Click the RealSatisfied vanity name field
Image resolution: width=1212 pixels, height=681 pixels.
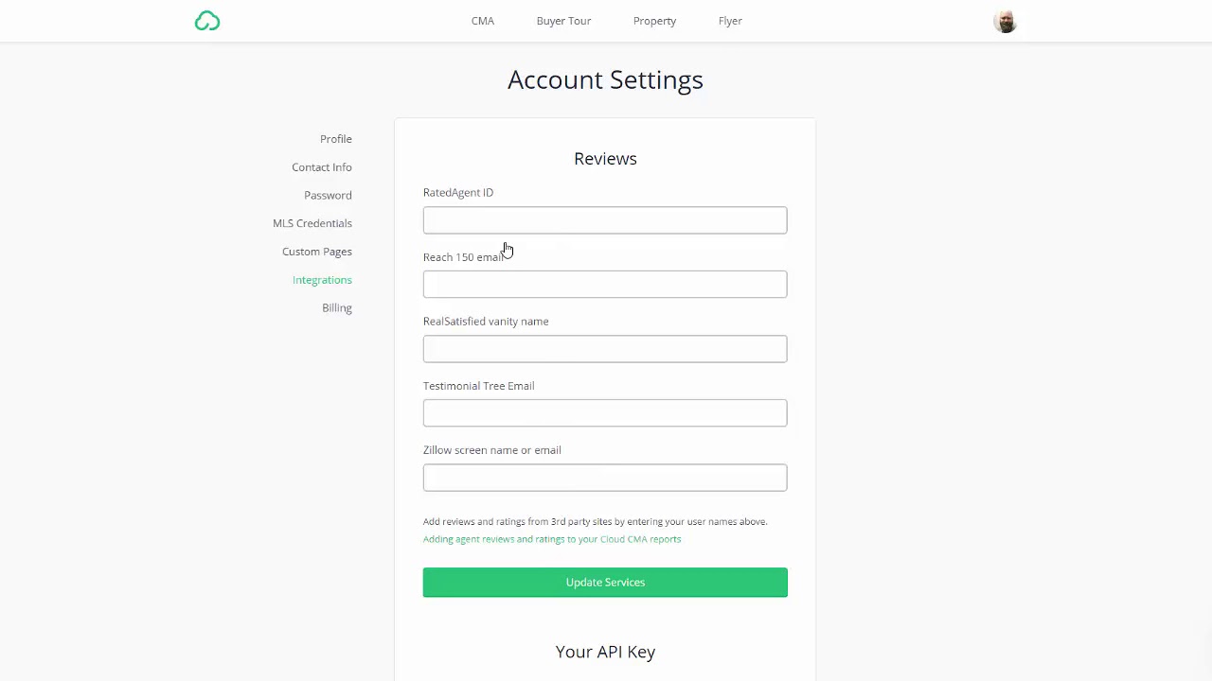click(x=605, y=349)
